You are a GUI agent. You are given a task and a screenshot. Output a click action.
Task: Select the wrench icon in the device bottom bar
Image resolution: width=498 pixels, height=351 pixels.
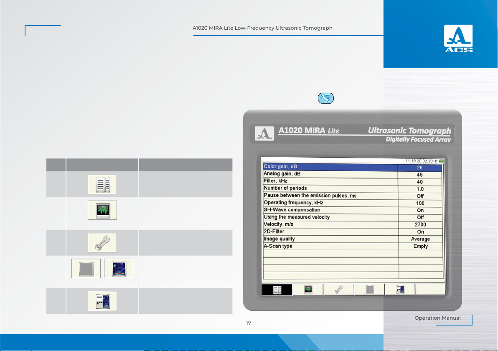pyautogui.click(x=338, y=290)
